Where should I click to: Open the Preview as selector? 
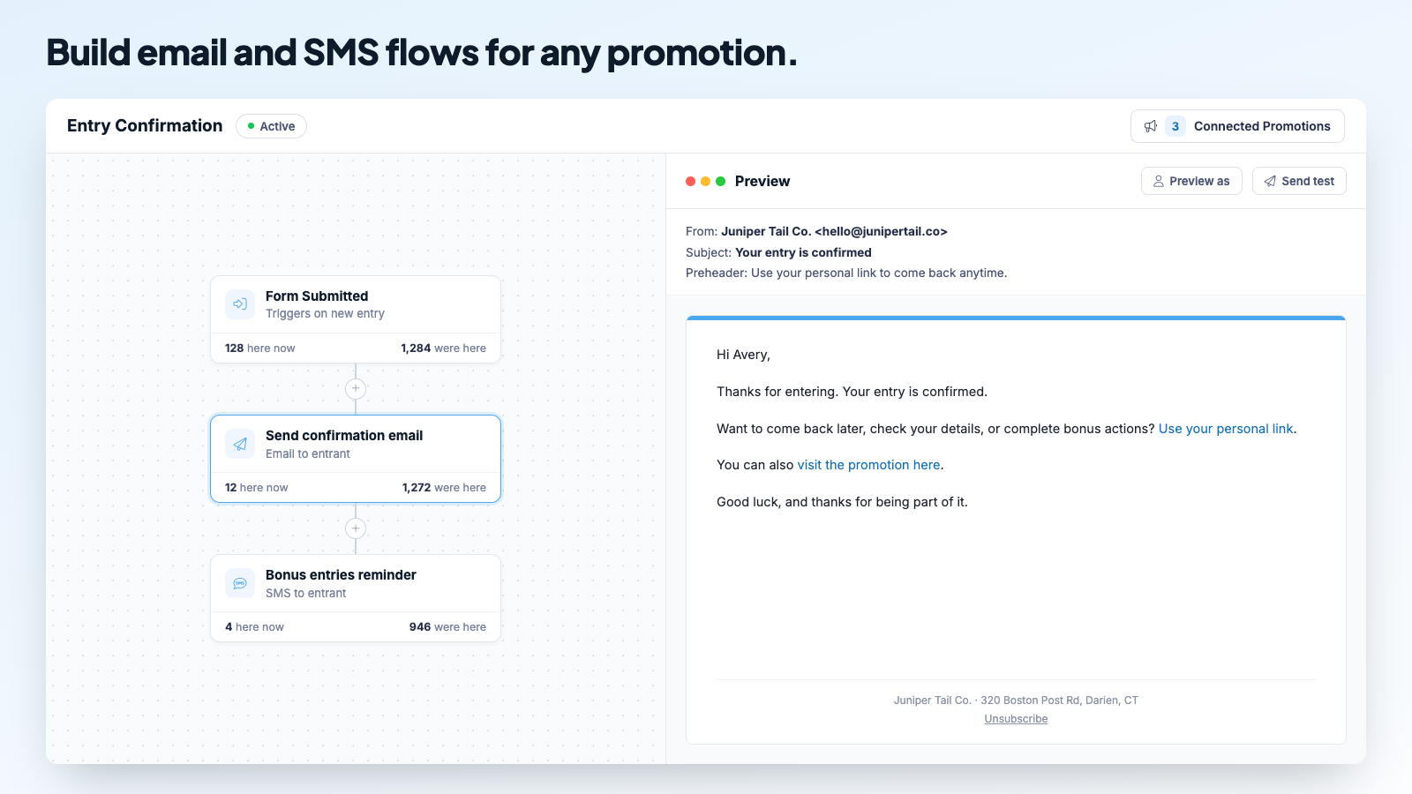[1191, 181]
